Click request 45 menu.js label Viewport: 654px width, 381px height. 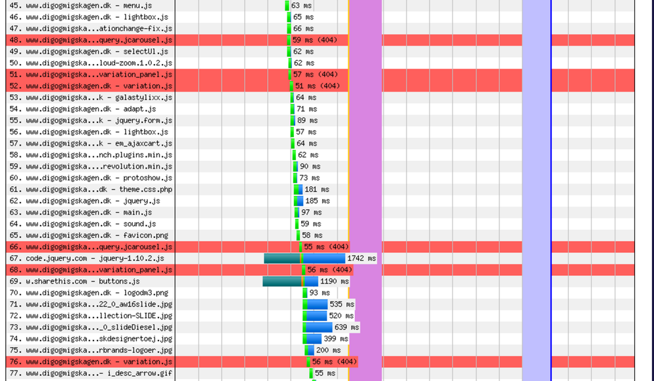tap(91, 5)
